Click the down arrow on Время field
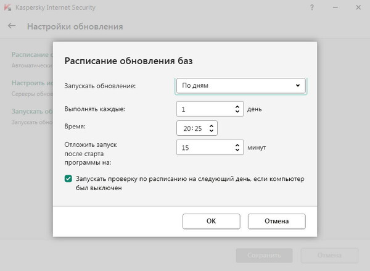370x271 pixels. click(x=212, y=131)
